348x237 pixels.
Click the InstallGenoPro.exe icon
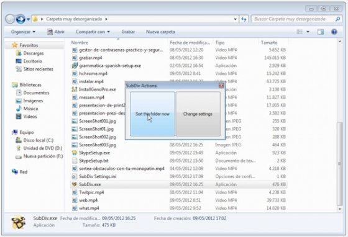pyautogui.click(x=75, y=89)
